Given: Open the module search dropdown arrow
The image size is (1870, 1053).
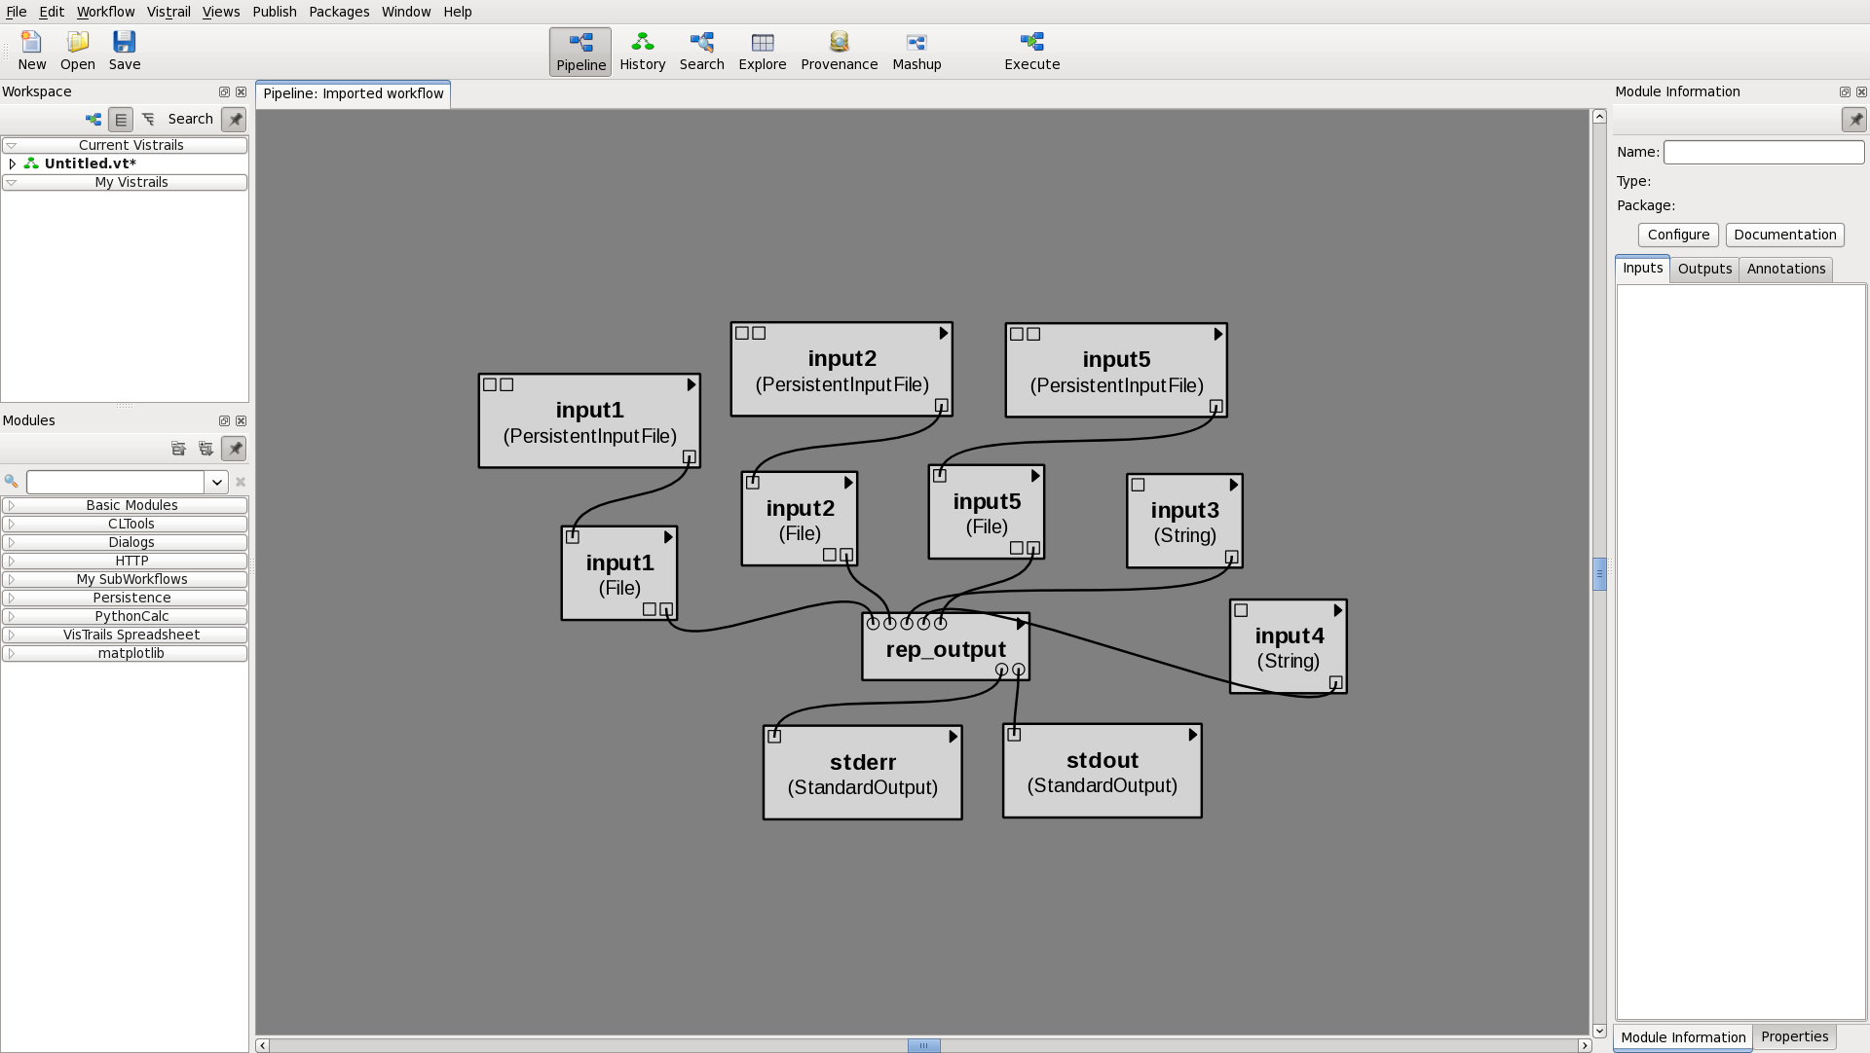Looking at the screenshot, I should 216,482.
